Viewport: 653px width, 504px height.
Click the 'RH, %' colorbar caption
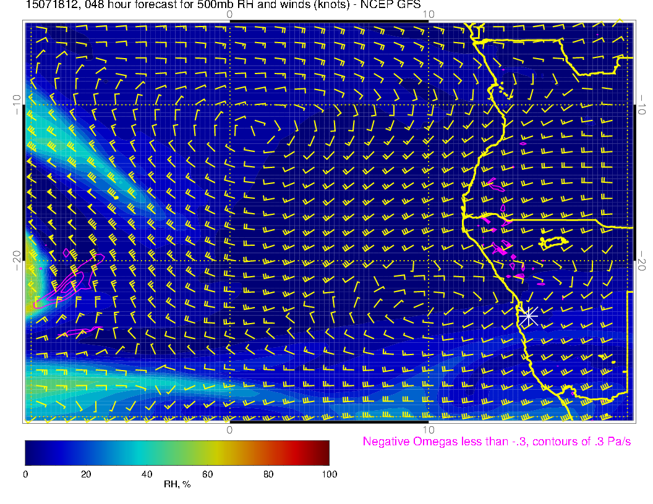point(177,484)
